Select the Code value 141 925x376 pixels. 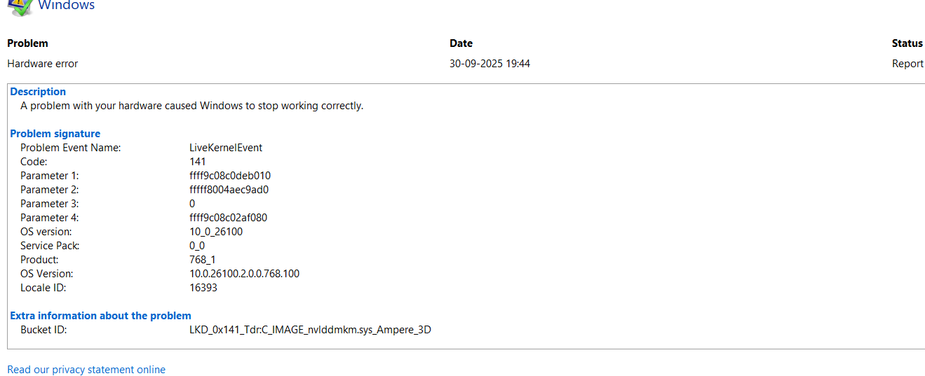point(197,162)
